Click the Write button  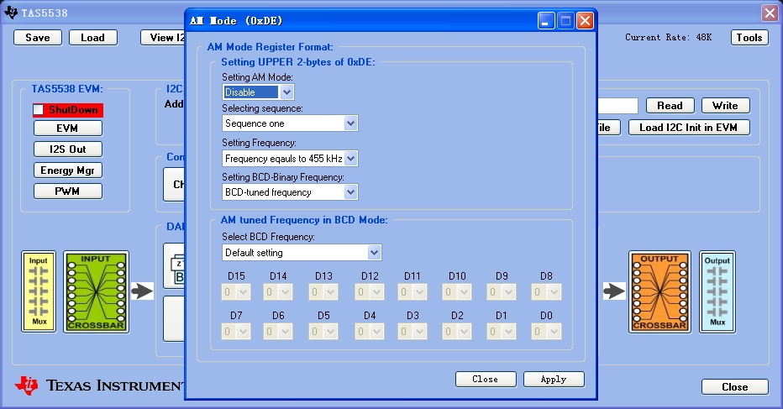point(726,105)
